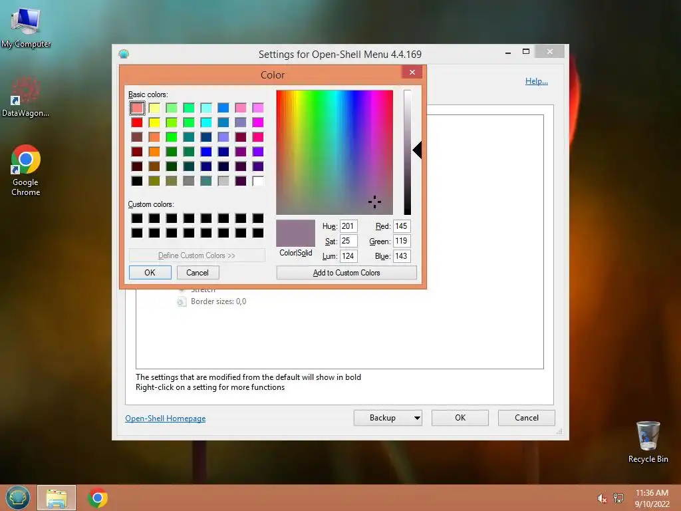
Task: Select the magenta basic color swatch
Action: click(x=258, y=122)
